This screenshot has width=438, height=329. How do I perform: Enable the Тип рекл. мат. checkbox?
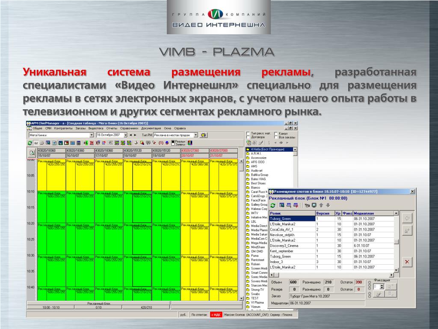(x=248, y=134)
